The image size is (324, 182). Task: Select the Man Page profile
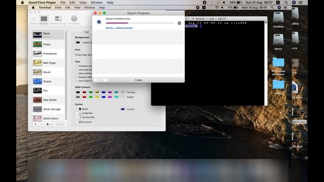(x=48, y=63)
